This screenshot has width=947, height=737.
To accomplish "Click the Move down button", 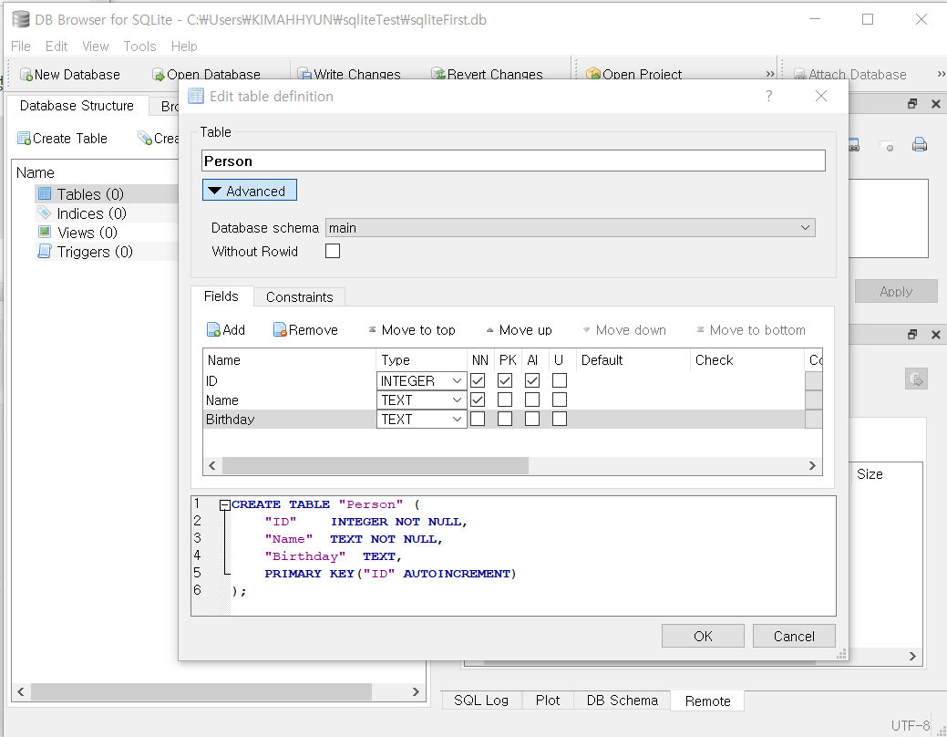I will click(x=624, y=330).
